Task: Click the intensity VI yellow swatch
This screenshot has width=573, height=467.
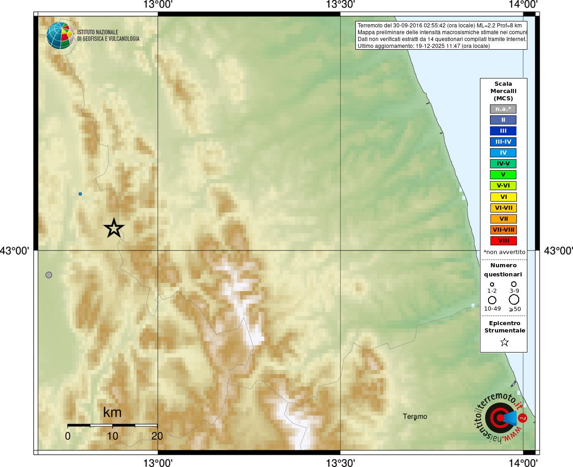Action: click(x=503, y=197)
